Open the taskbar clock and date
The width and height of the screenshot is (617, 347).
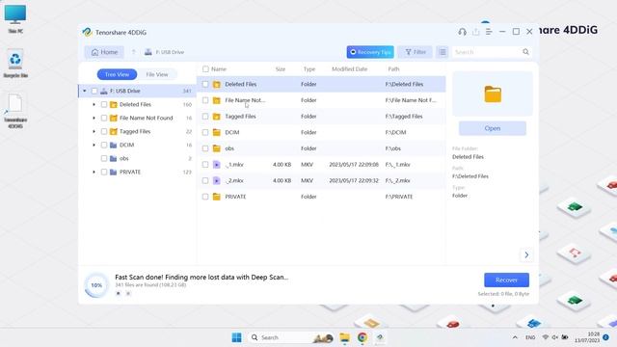587,337
